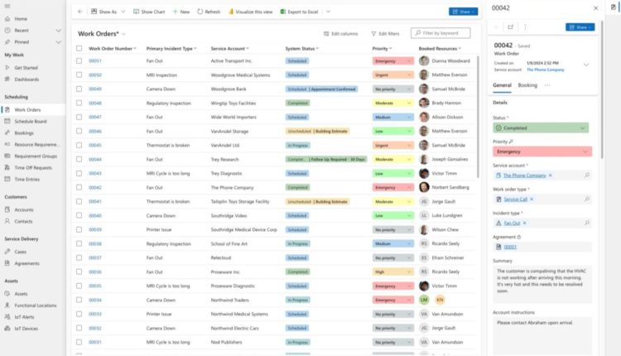Open Schedule Board in sidebar

click(x=30, y=121)
